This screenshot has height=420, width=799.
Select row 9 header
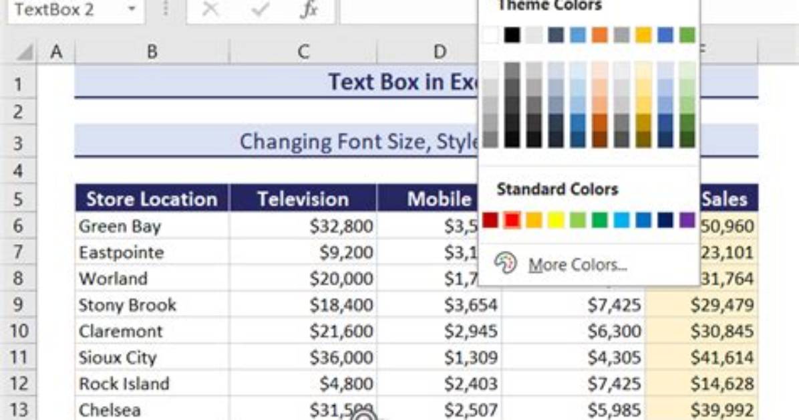click(18, 305)
